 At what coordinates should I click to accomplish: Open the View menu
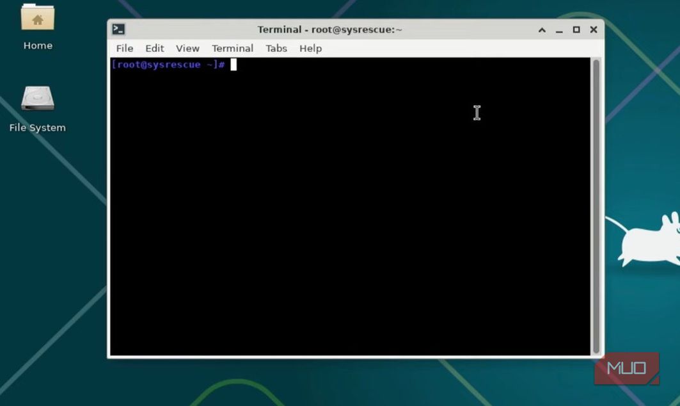pos(187,48)
